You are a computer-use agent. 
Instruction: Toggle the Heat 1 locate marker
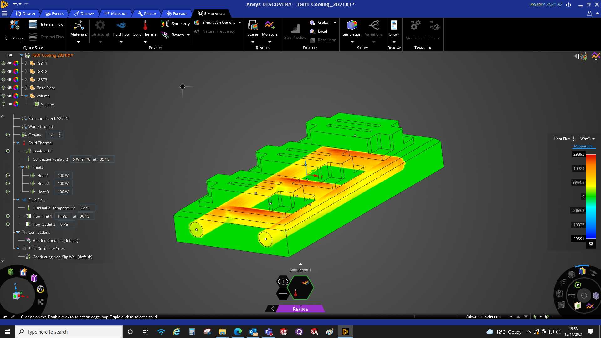pyautogui.click(x=8, y=175)
